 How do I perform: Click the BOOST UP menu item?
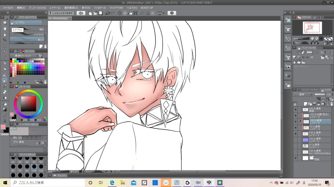147,7
